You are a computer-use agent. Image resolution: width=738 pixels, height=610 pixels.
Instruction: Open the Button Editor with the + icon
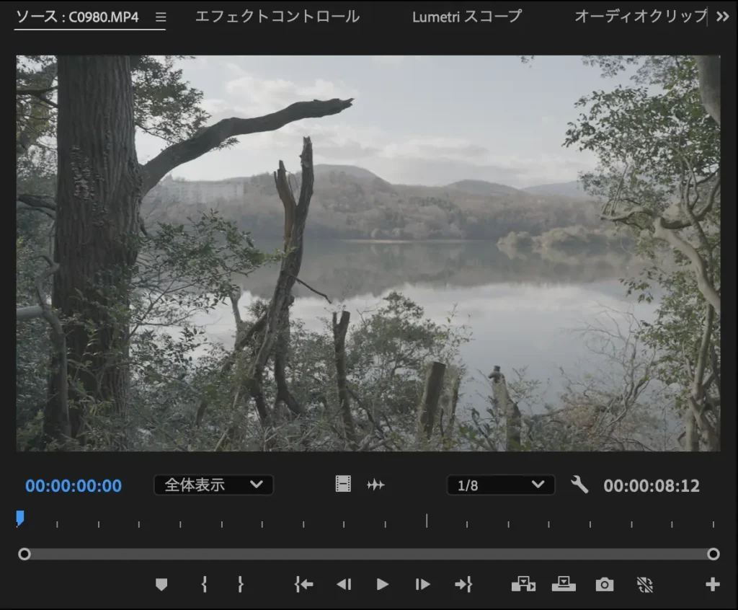(x=713, y=584)
